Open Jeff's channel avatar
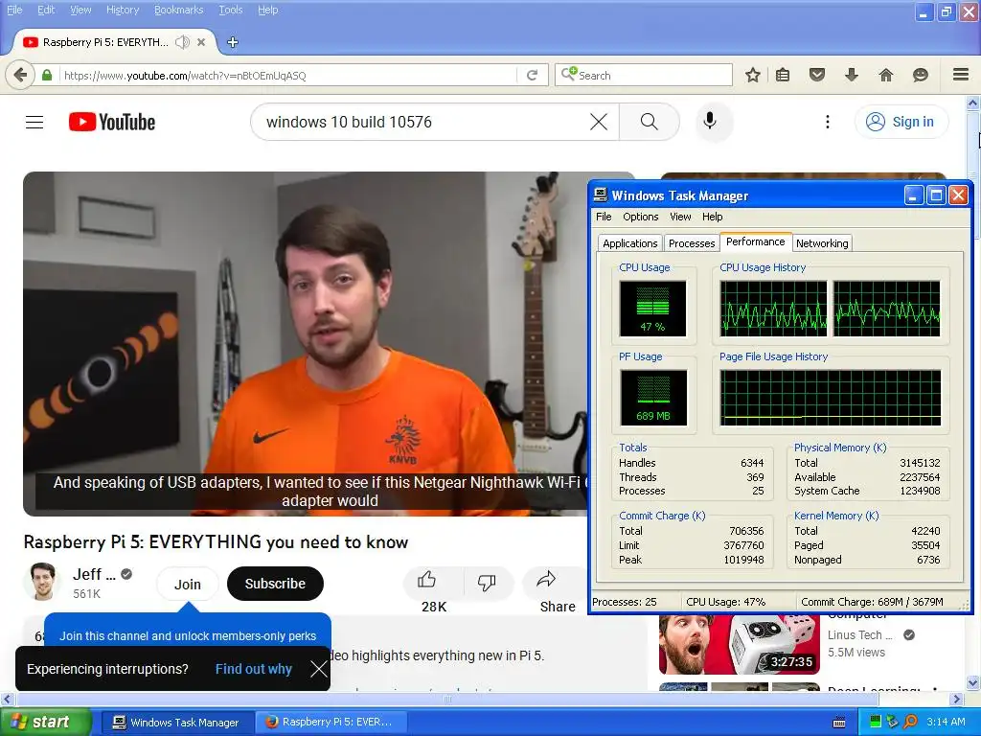 42,582
